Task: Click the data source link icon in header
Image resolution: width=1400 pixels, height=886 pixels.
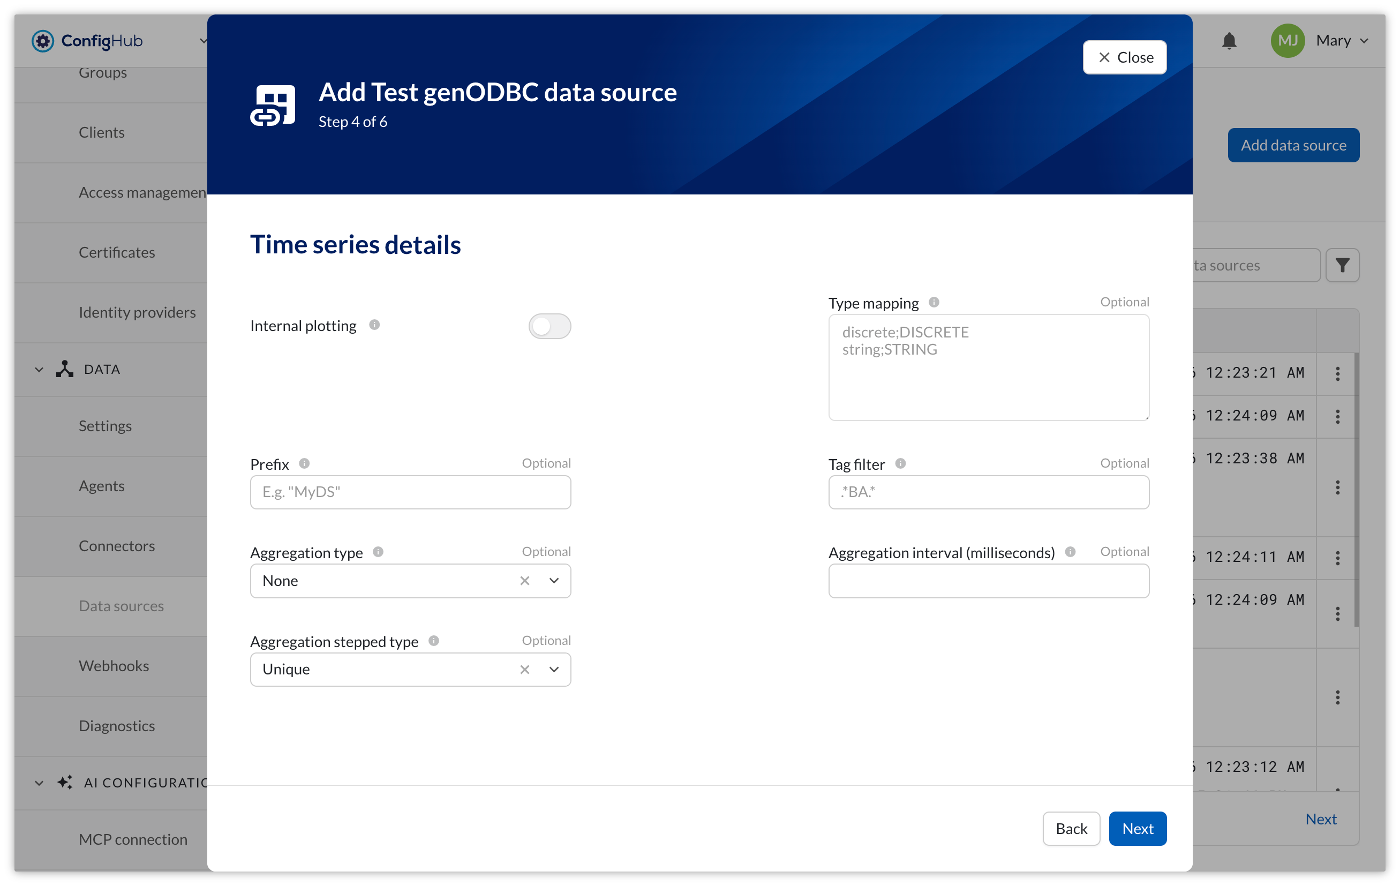Action: click(273, 105)
